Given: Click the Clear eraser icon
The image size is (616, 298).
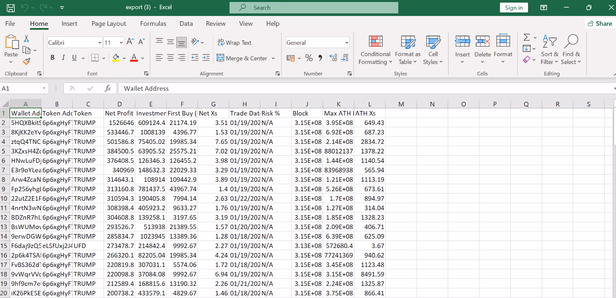Looking at the screenshot, I should (x=527, y=60).
